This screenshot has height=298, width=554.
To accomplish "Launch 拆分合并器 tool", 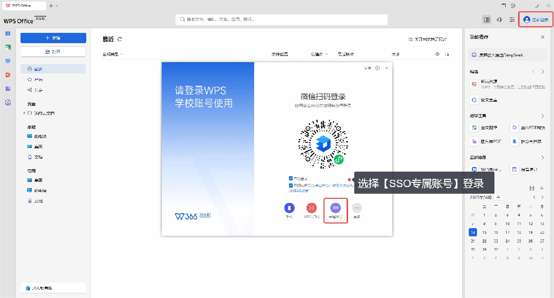I will point(526,141).
